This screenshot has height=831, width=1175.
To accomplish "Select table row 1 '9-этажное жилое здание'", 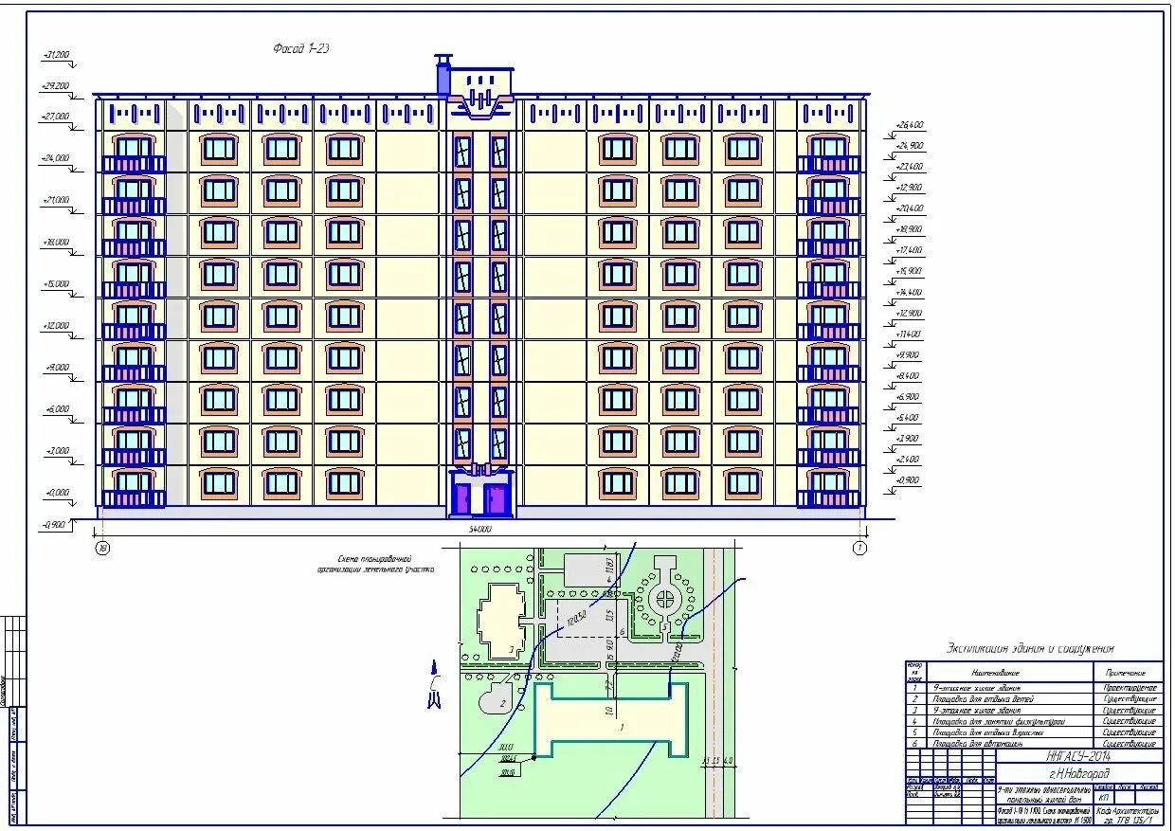I will [1033, 687].
